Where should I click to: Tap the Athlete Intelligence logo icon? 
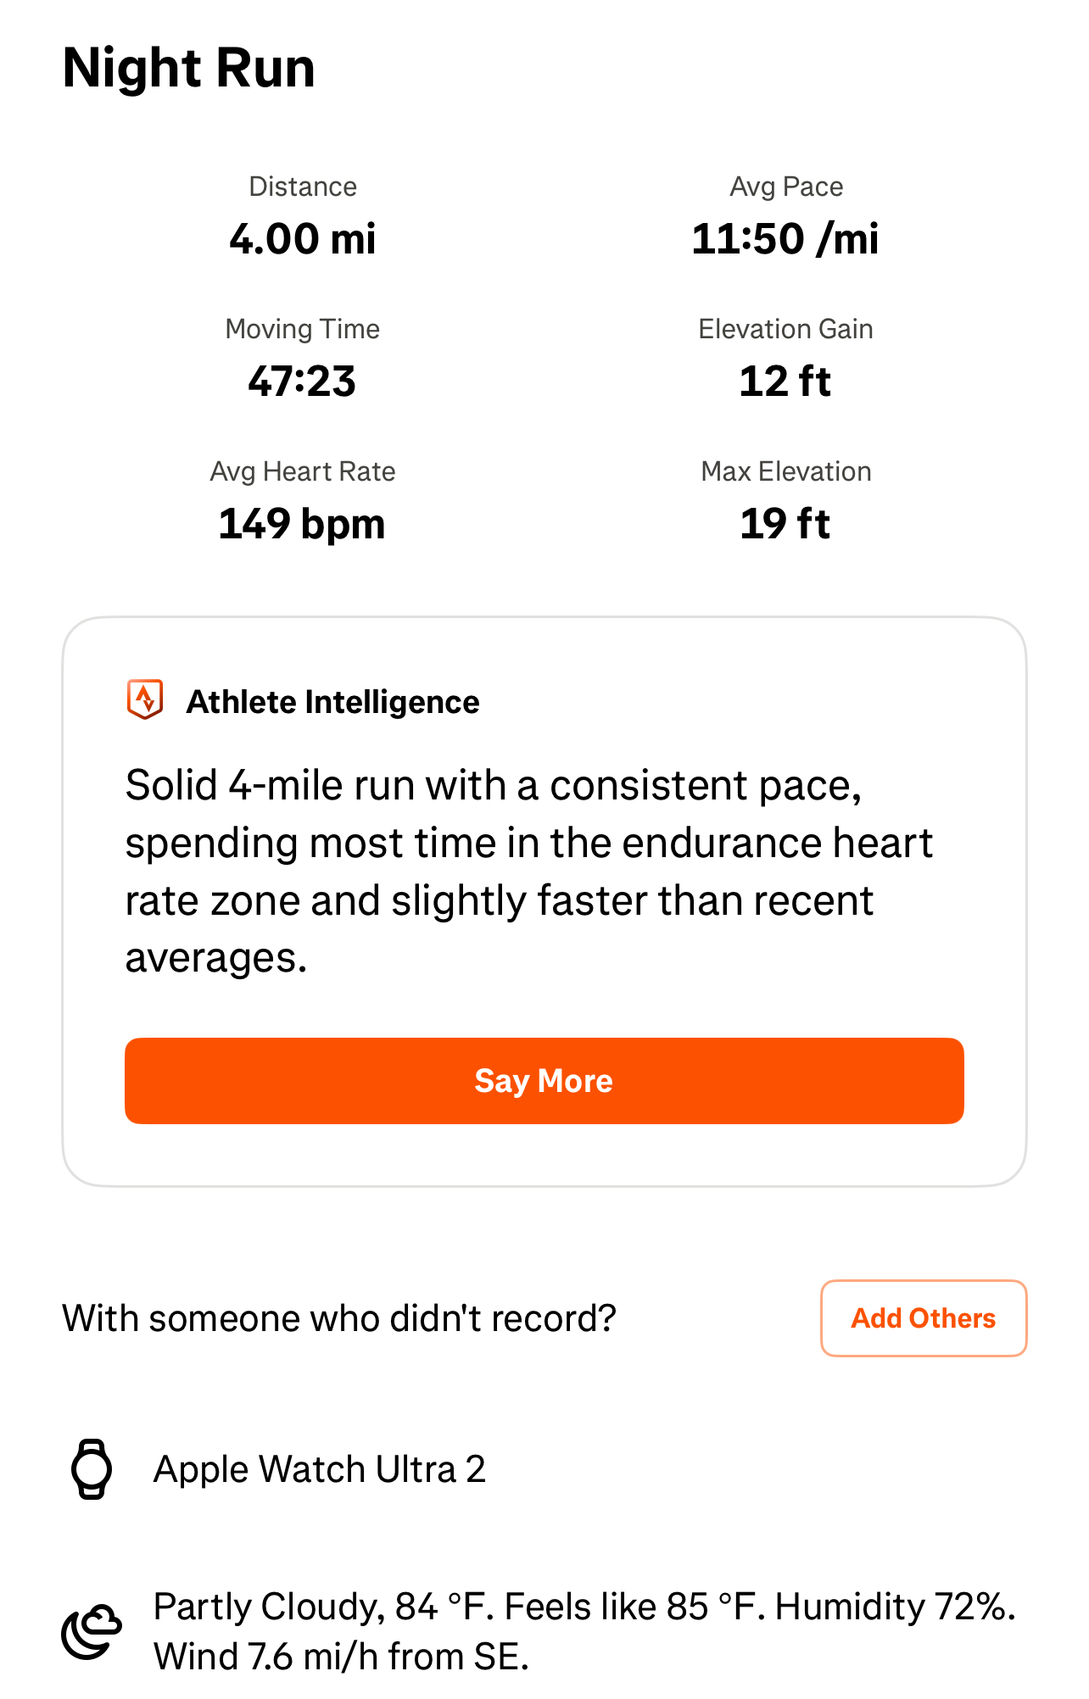point(145,699)
